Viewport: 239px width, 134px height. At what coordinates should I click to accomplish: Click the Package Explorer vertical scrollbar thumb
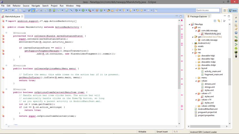pyautogui.click(x=229, y=72)
